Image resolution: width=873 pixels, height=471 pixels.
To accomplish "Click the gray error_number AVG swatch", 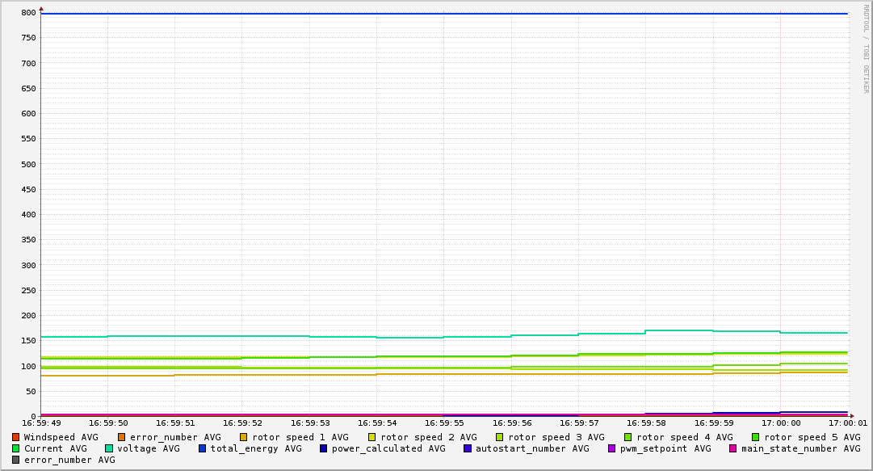I will click(16, 460).
